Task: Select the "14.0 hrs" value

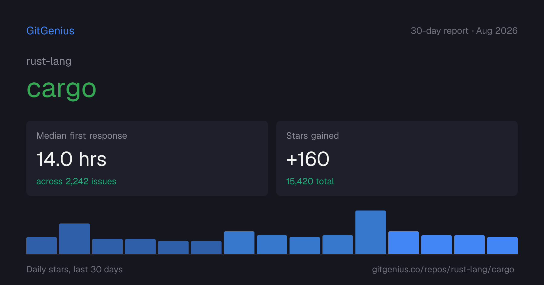Action: pos(71,159)
